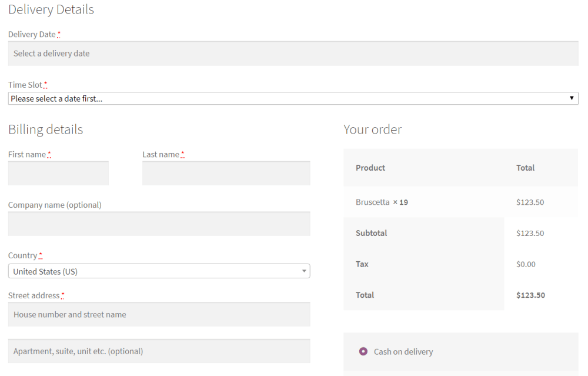Click the Delivery Date input field

(x=293, y=54)
